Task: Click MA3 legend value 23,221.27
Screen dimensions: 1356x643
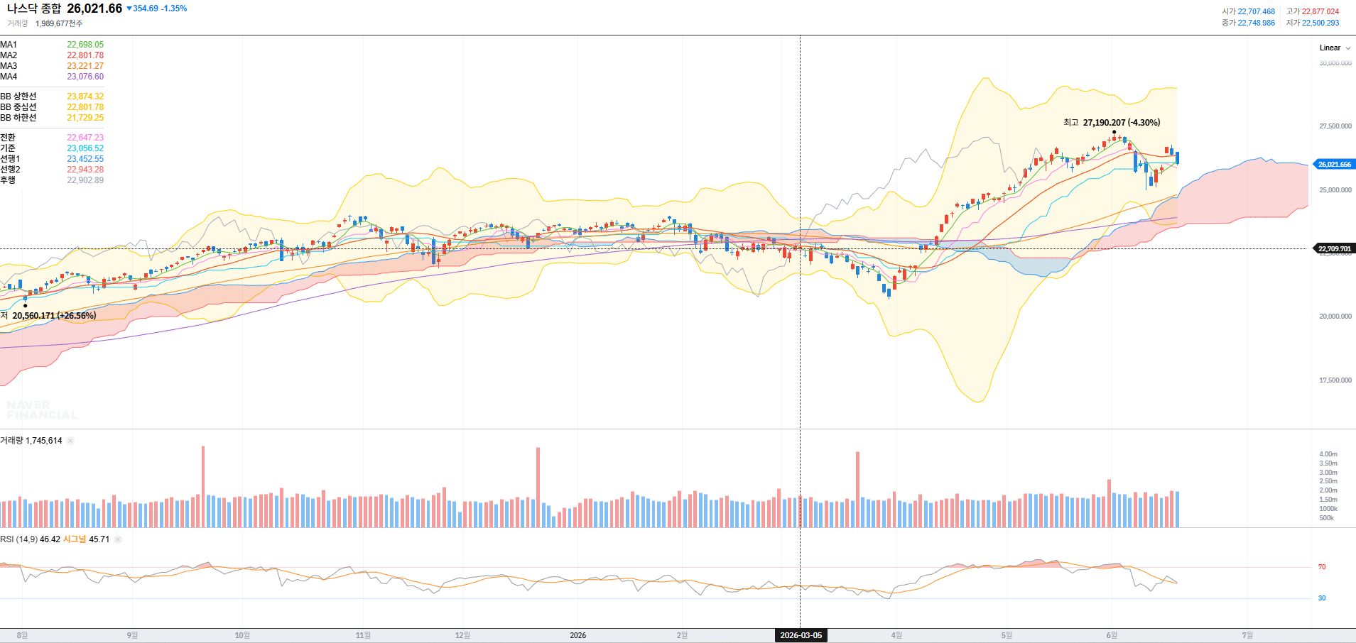Action: 85,66
